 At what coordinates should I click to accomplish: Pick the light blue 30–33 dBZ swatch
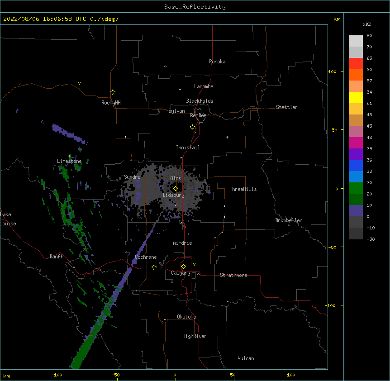click(x=356, y=176)
